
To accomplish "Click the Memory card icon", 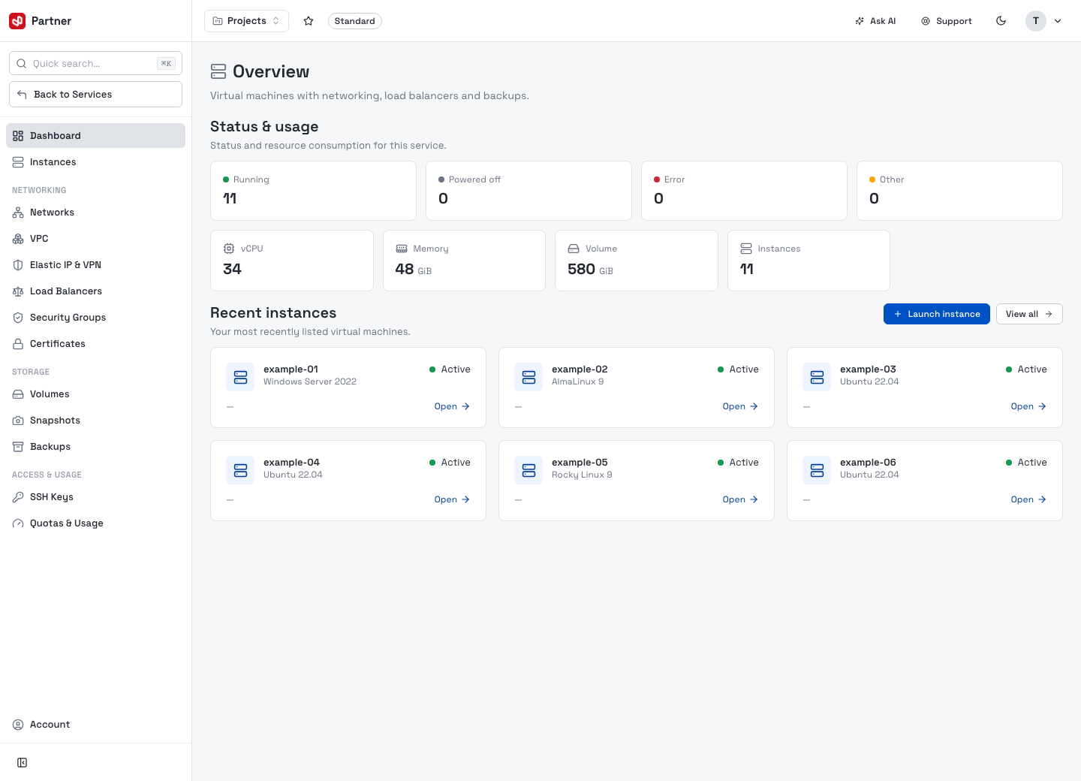I will 402,249.
